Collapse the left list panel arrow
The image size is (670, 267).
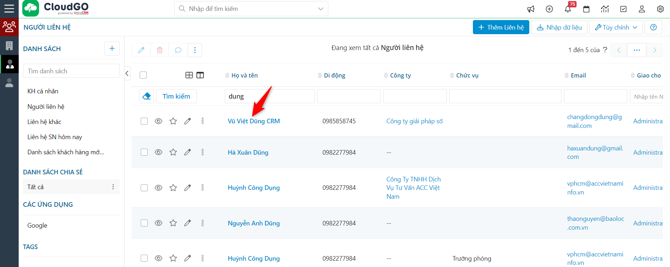(127, 73)
